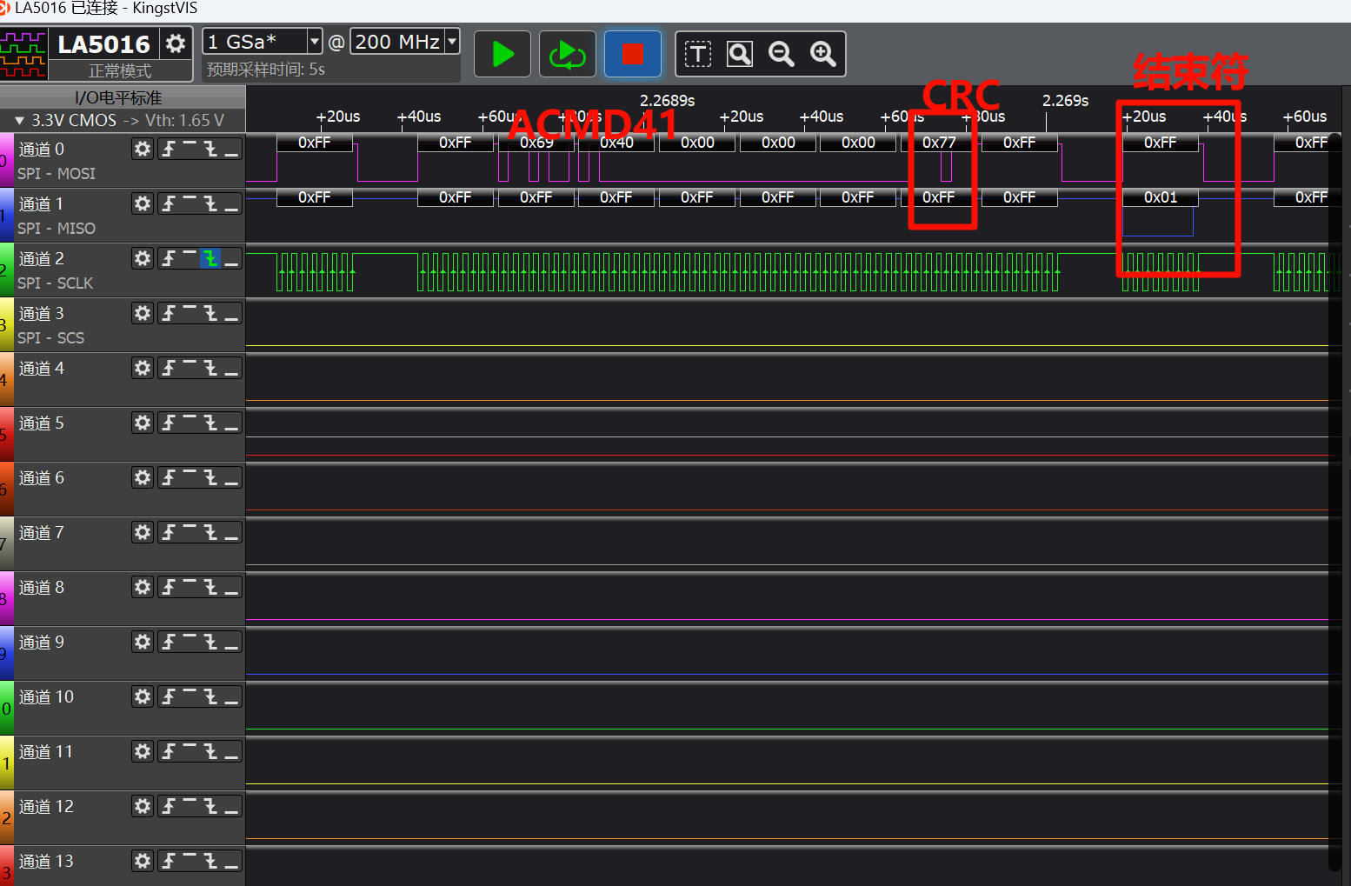Open the search magnifier tool

(x=740, y=55)
